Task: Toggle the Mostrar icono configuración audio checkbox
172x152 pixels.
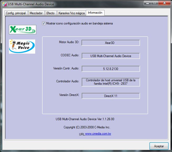Action: (x=44, y=23)
